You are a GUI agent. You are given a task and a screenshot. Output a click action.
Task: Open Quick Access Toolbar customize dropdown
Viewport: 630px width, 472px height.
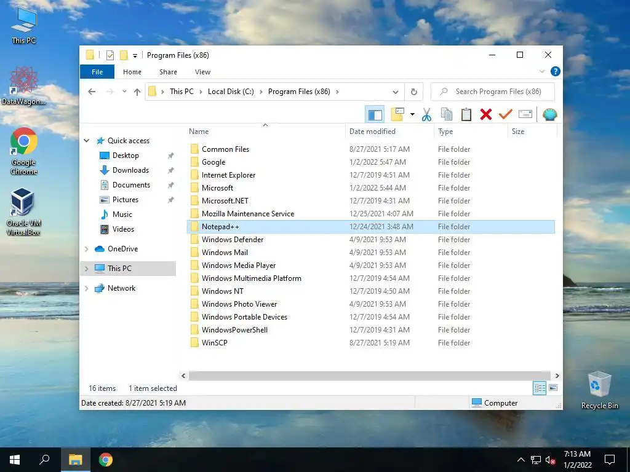[135, 55]
